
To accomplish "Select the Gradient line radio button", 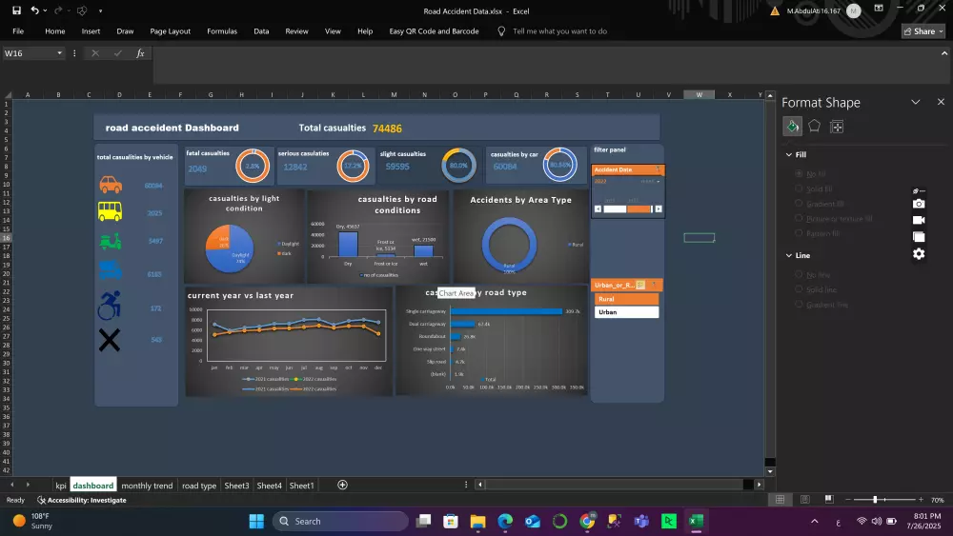I will point(799,304).
